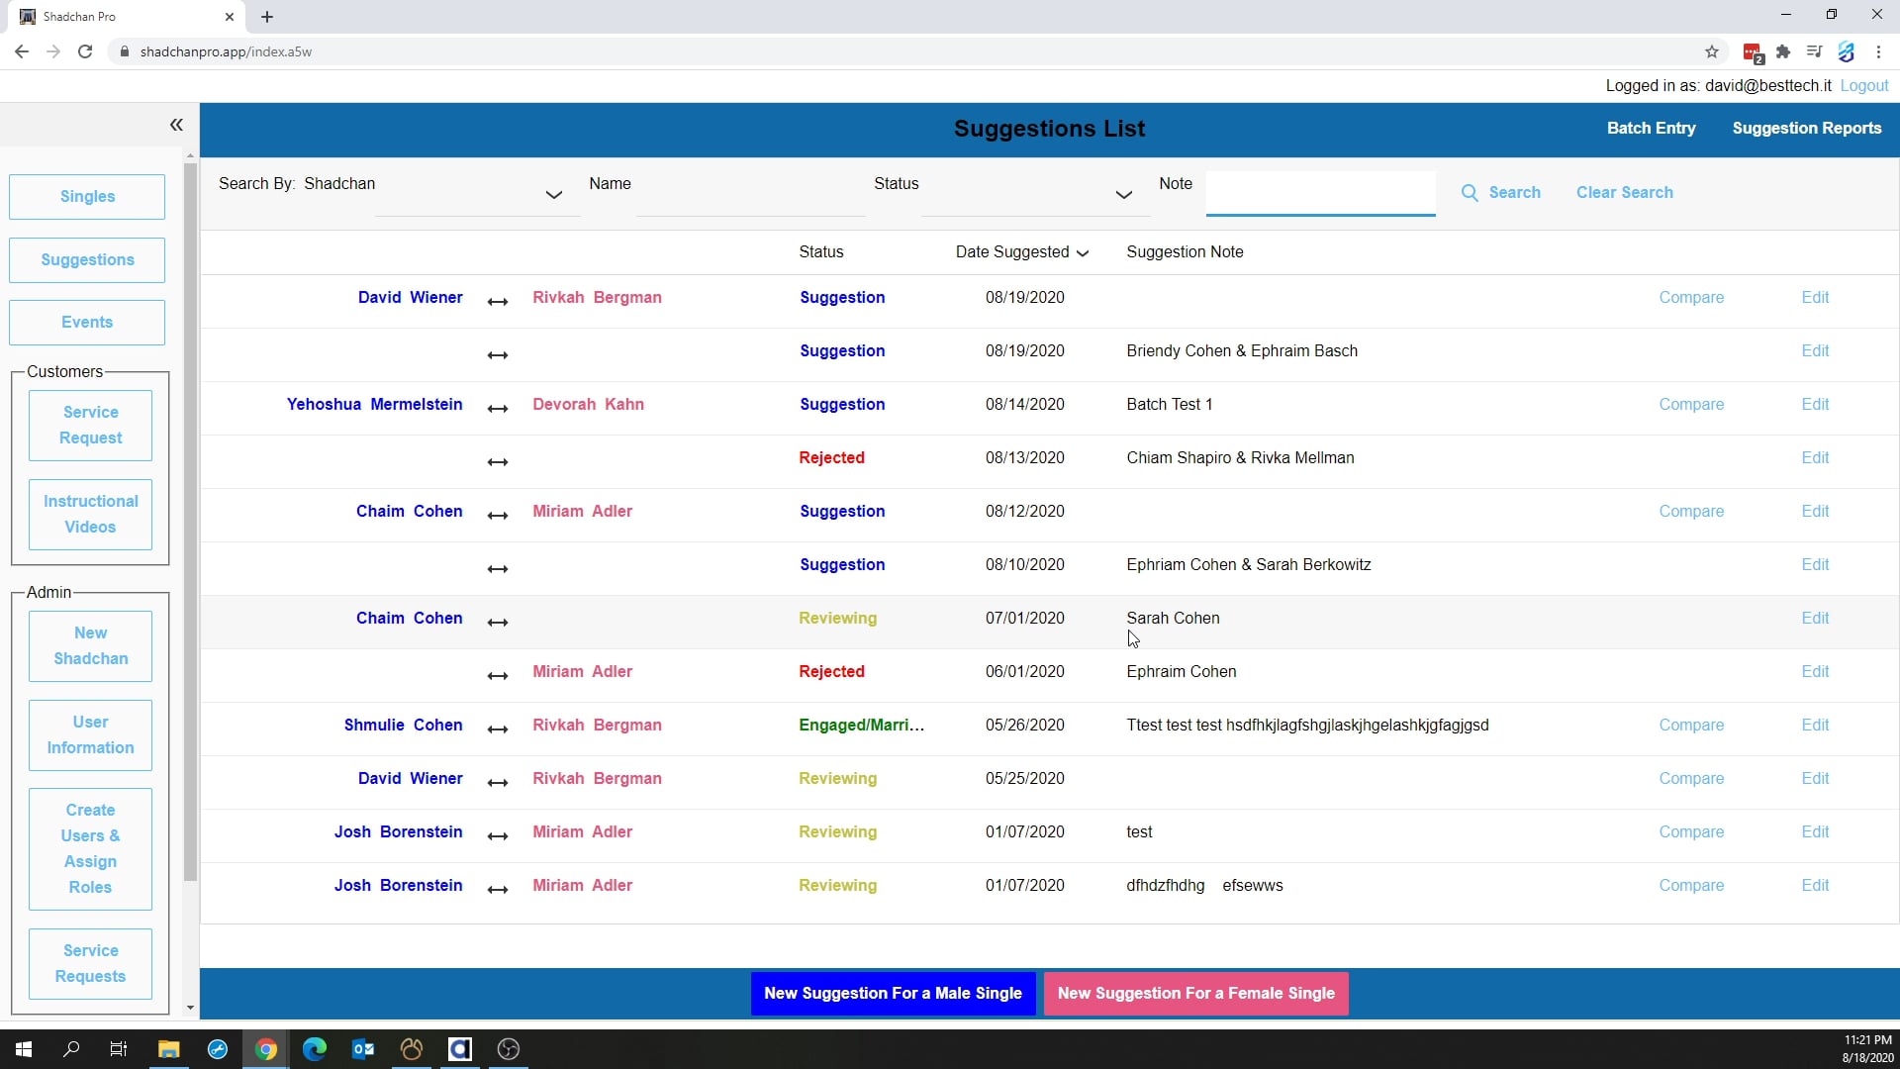Collapse the sidebar with the double chevron

tap(176, 125)
